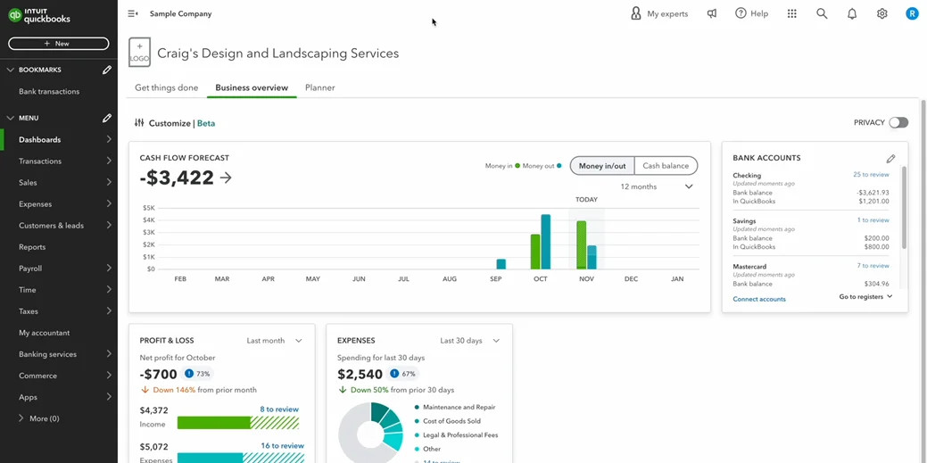Click the New button in the sidebar
The height and width of the screenshot is (463, 927).
59,44
